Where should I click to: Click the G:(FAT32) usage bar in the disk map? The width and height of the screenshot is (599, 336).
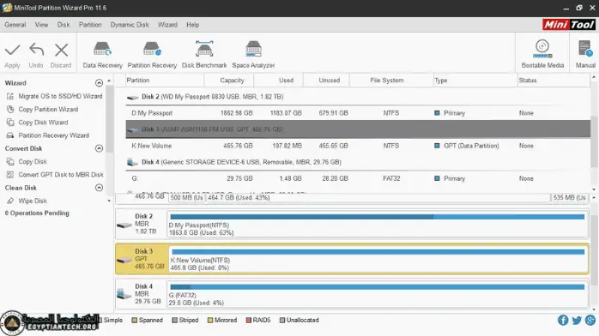pos(378,287)
